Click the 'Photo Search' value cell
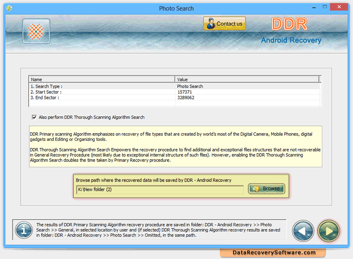353x259 pixels. (190, 86)
